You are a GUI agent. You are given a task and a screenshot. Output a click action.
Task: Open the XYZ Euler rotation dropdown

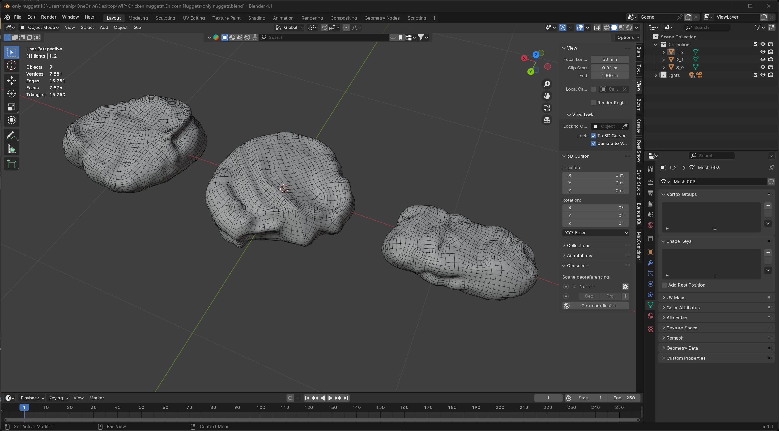coord(595,233)
